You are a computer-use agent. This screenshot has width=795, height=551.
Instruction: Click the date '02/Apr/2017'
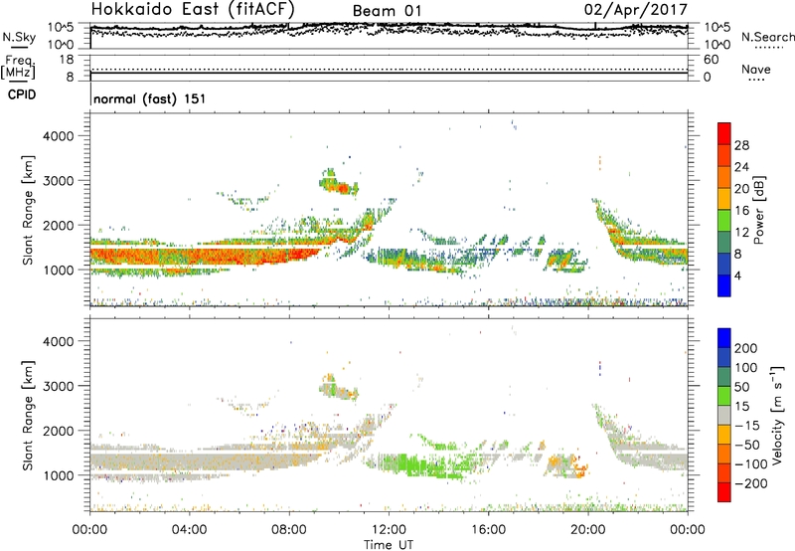click(636, 10)
